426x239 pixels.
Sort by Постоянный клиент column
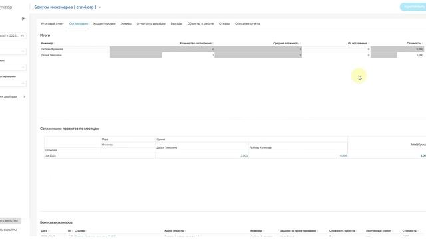379,231
